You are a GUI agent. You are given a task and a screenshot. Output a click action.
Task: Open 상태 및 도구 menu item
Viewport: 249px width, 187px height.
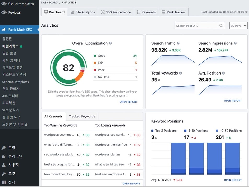(x=11, y=117)
